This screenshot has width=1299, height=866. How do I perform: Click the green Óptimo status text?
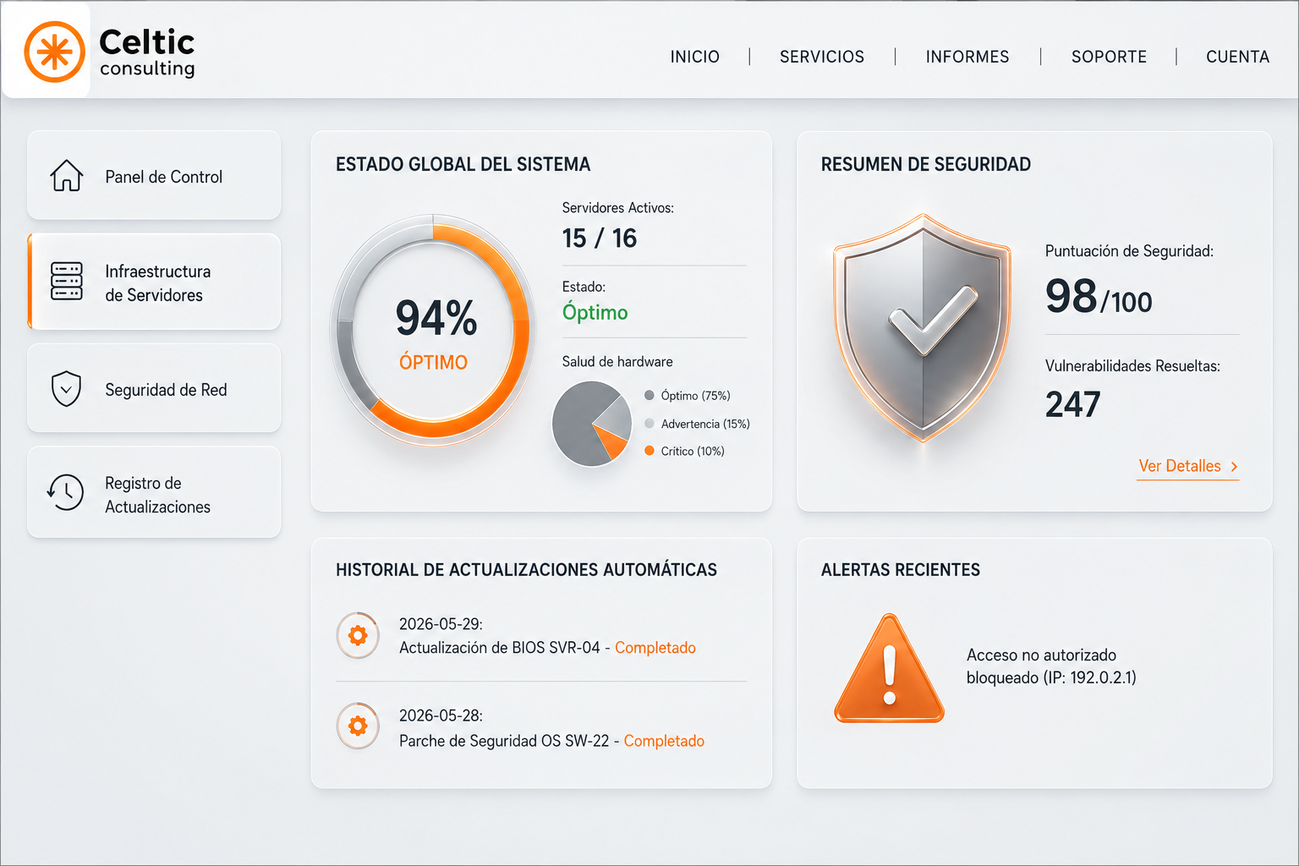[595, 312]
